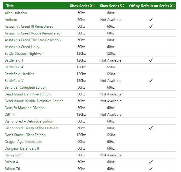Open the Fallout 76 link
This screenshot has height=172, width=181.
point(12,169)
